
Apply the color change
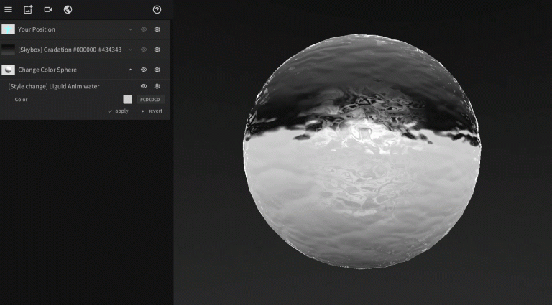tap(118, 111)
